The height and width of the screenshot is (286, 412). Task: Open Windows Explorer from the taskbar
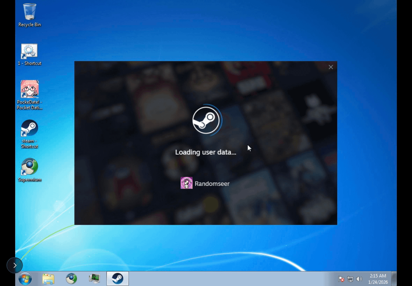pos(48,279)
